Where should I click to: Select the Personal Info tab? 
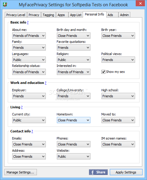pos(94,14)
